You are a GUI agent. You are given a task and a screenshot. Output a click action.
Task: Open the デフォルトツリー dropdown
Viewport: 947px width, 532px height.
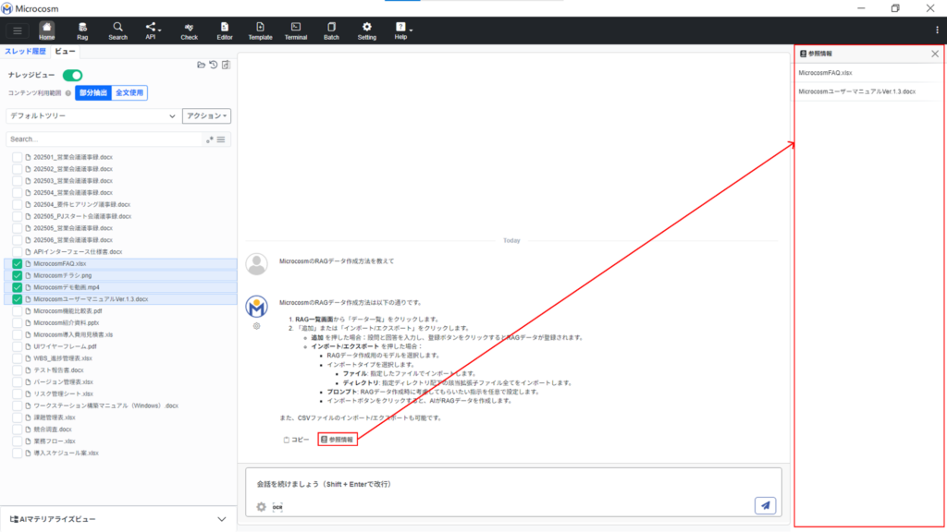click(92, 115)
